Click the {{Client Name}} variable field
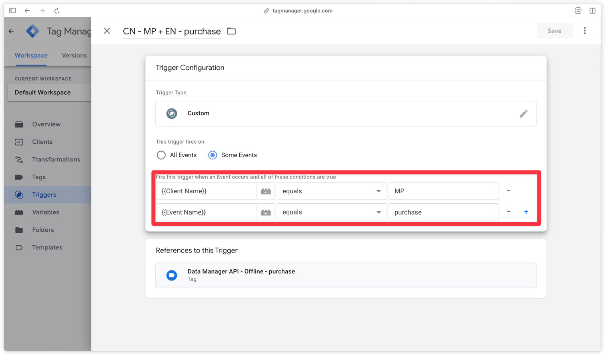Viewport: 605px width, 355px height. pyautogui.click(x=206, y=191)
